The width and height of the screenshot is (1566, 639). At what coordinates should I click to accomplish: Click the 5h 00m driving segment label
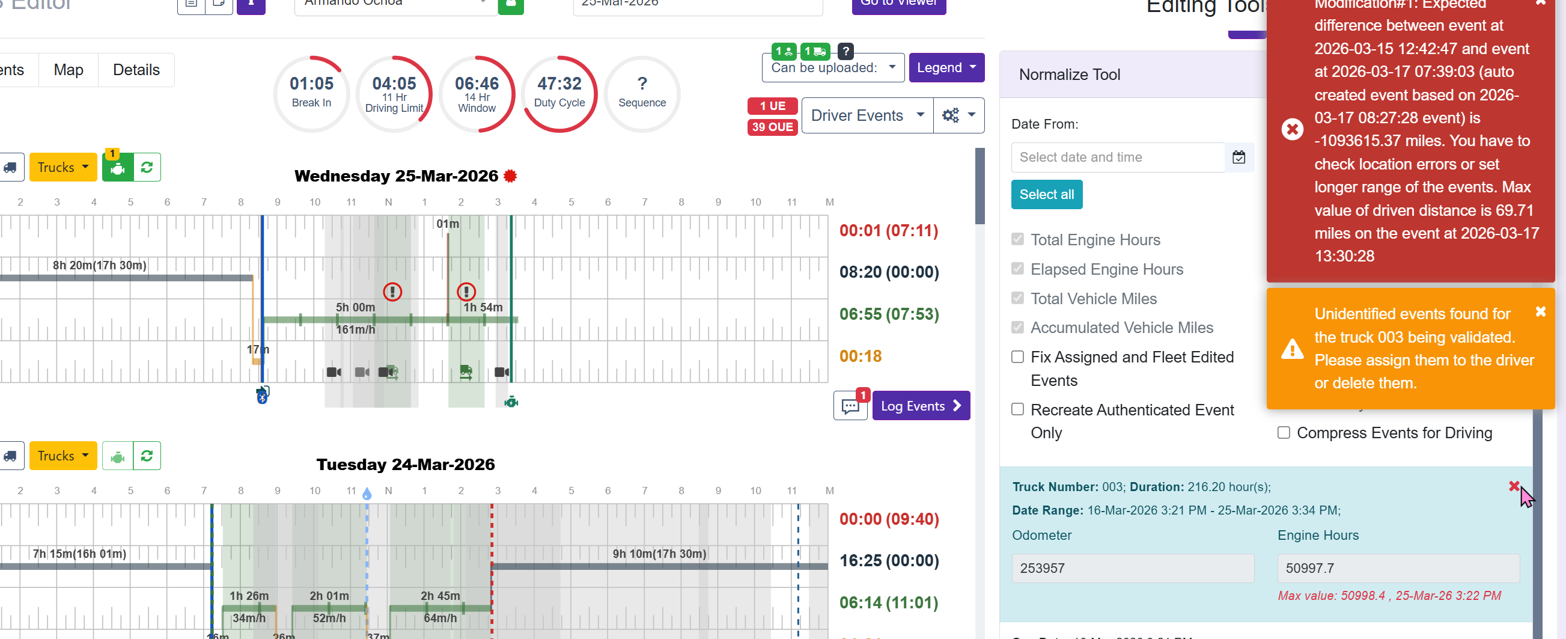(x=356, y=308)
